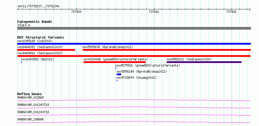Open the nsv6582412 (Sedlazeck2020) label
Viewport: 259px width, 126px height.
pyautogui.click(x=189, y=59)
